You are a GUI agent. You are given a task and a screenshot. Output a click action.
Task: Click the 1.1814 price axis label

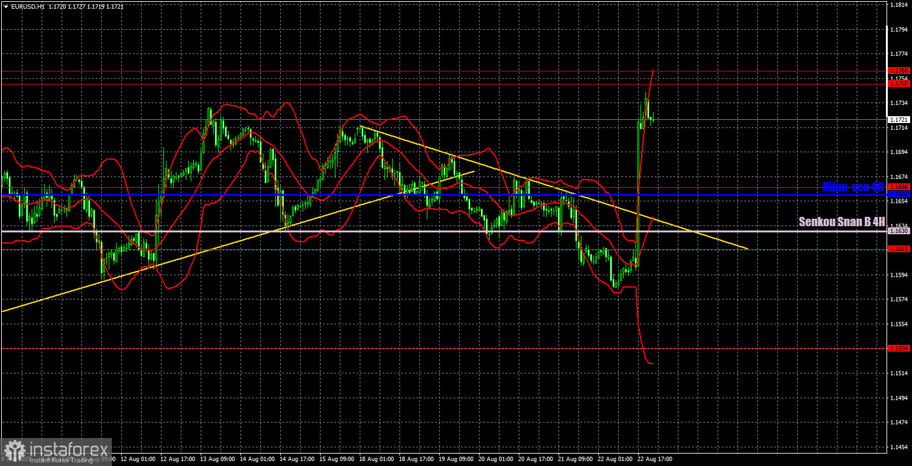(900, 5)
